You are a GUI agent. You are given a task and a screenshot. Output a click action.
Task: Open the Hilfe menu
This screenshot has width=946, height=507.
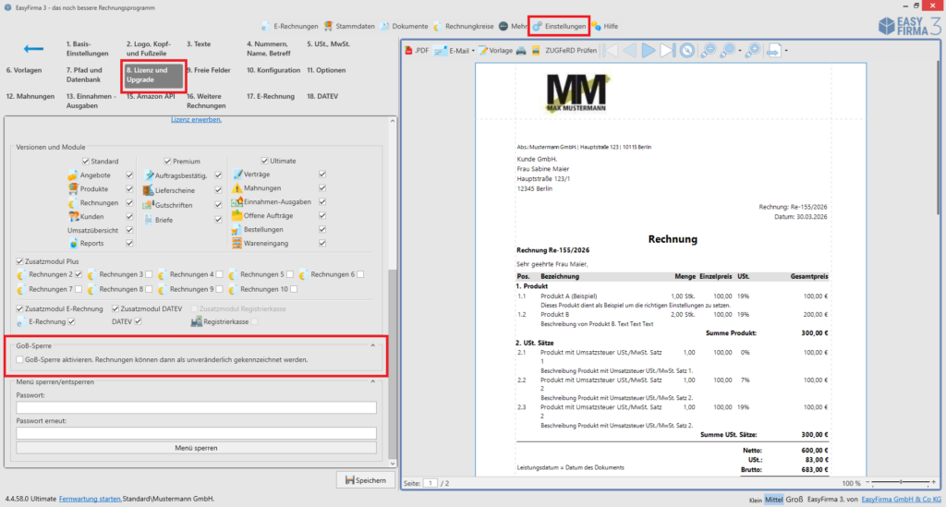tap(604, 27)
